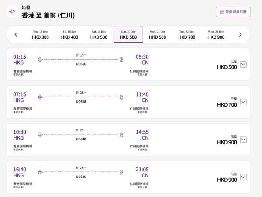262x197 pixels.
Task: Click the 3h 15m duration label
Action: 81,55
